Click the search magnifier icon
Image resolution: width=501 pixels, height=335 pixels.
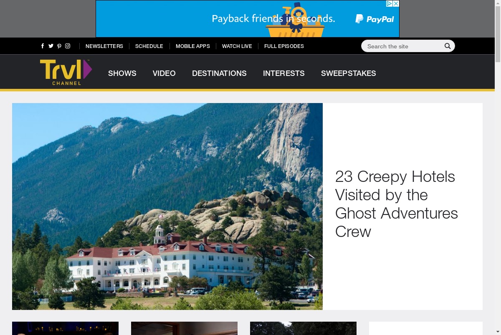click(448, 46)
